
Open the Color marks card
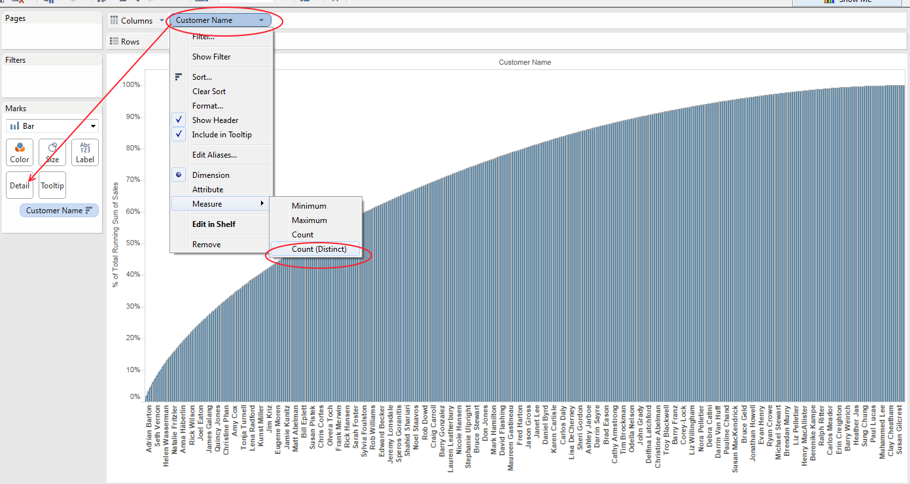coord(20,152)
